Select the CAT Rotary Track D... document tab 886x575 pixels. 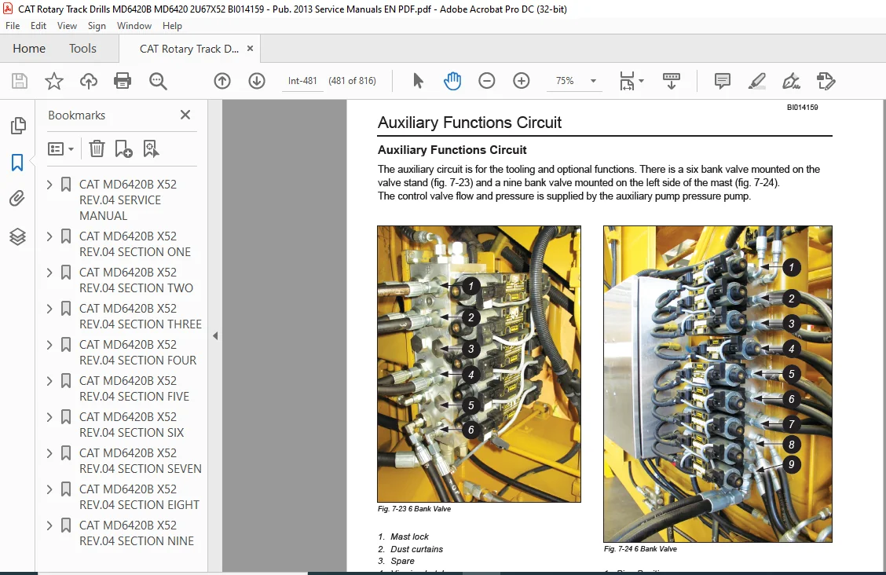(x=189, y=49)
